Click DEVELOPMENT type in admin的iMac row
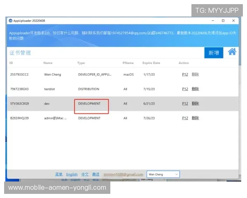The image size is (247, 198). 89,118
